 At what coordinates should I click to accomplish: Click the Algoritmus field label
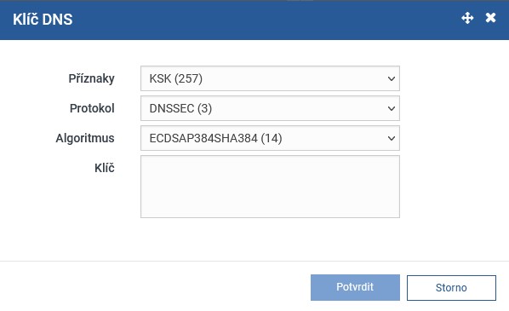coord(85,138)
